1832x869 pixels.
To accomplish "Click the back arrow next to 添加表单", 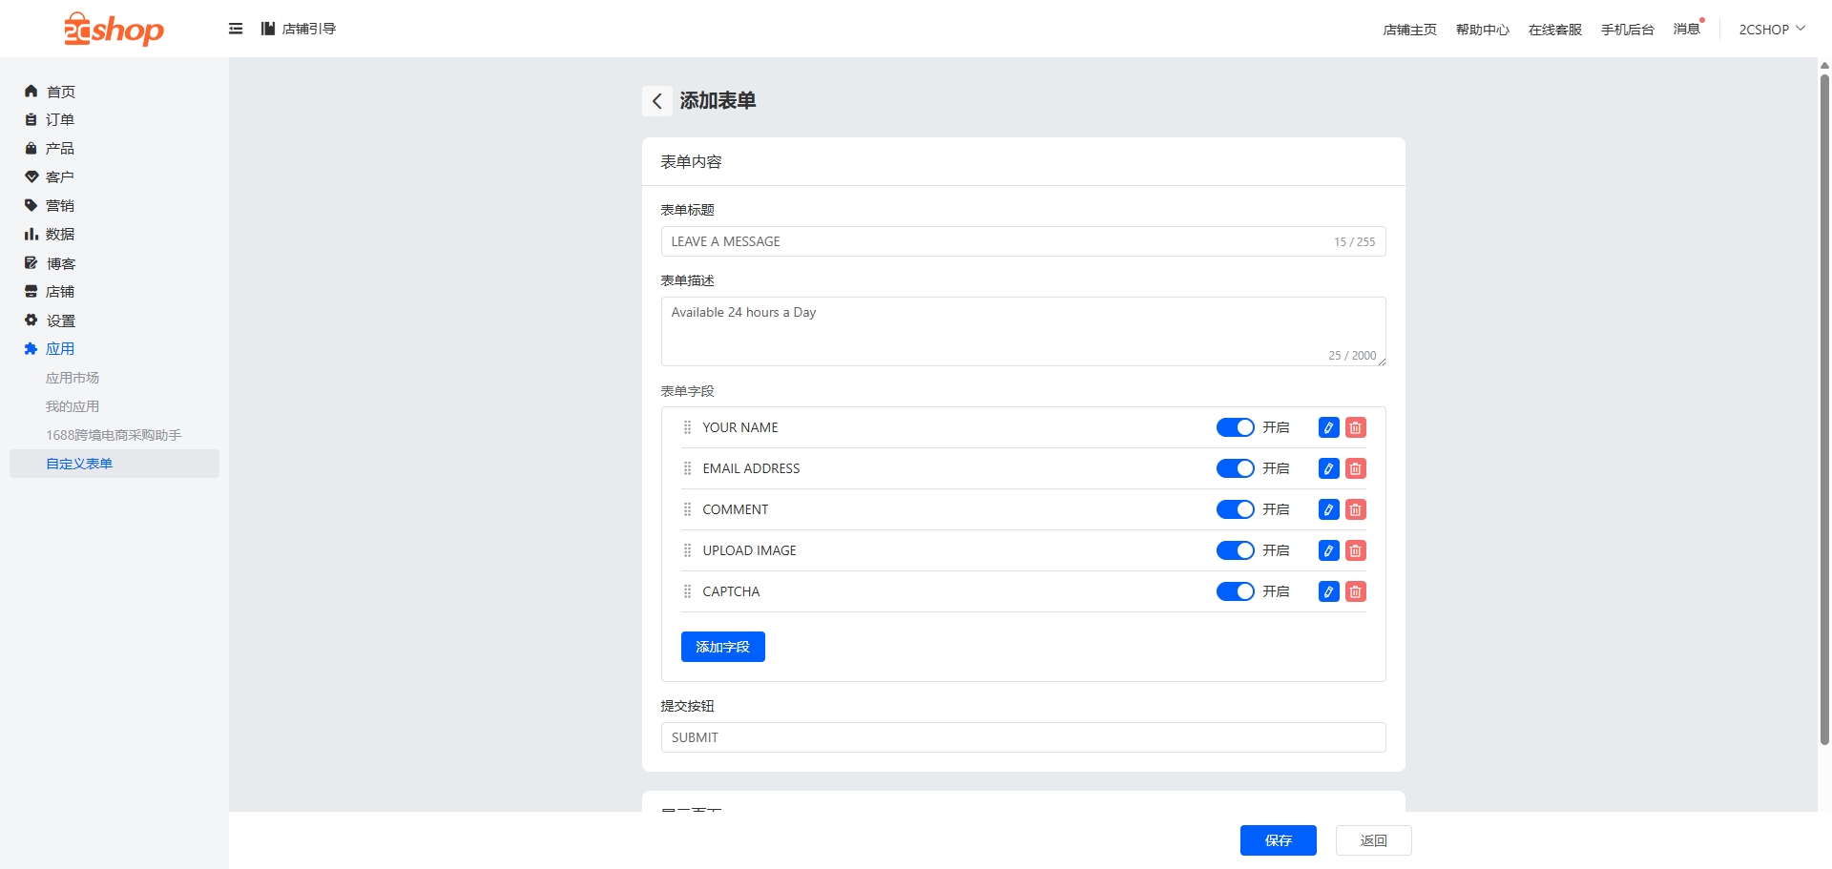I will click(x=656, y=101).
